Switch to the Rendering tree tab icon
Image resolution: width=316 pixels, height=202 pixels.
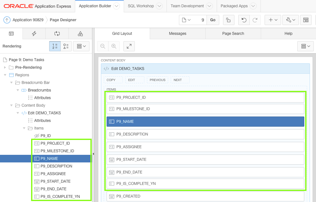point(11,34)
